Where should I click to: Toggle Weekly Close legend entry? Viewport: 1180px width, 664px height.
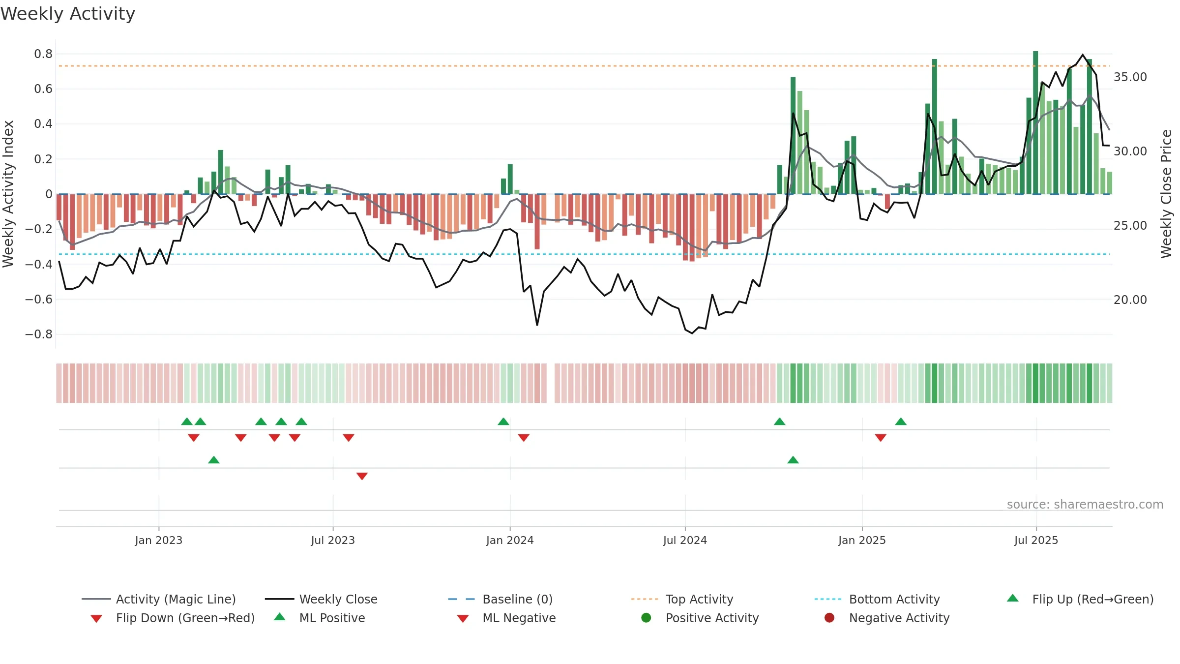(321, 599)
